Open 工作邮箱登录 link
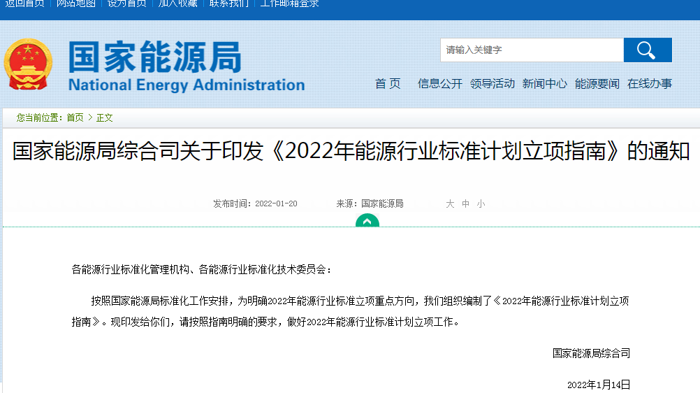The image size is (700, 393). point(290,3)
